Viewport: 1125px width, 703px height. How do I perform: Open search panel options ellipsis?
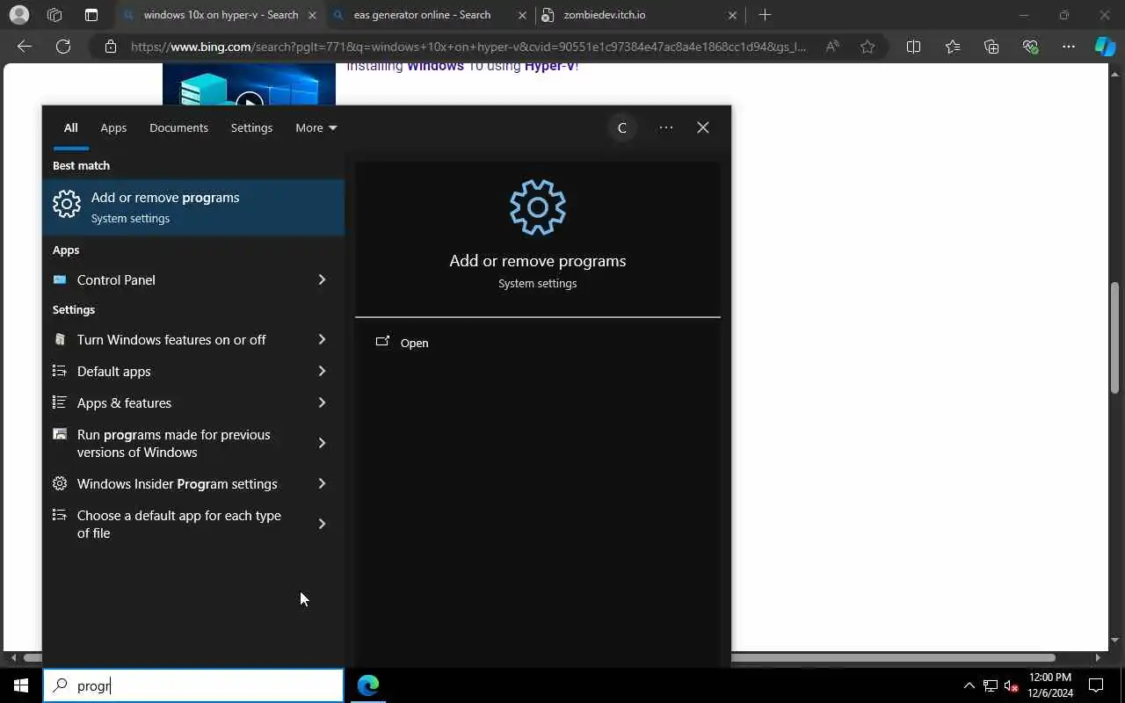(x=666, y=127)
